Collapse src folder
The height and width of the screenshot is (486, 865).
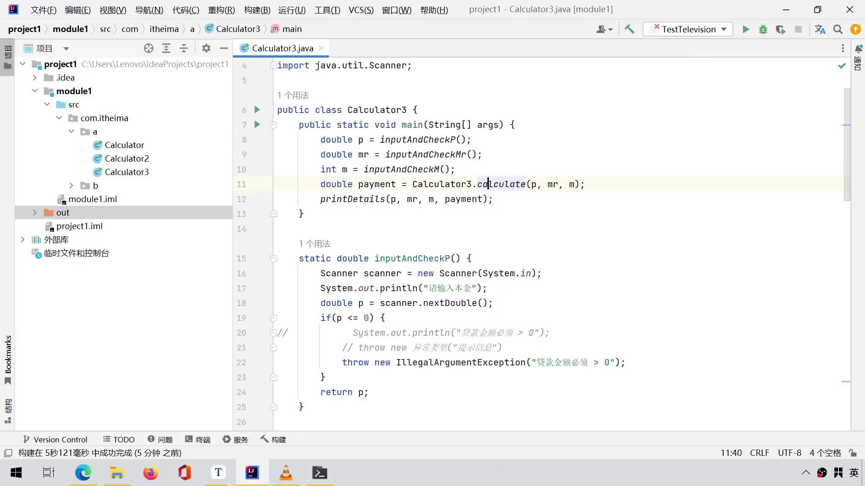pyautogui.click(x=47, y=104)
